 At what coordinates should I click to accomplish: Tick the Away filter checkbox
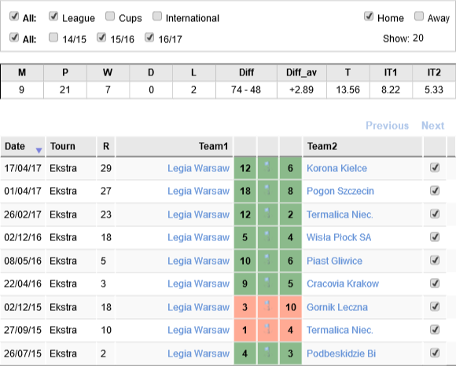tap(419, 16)
